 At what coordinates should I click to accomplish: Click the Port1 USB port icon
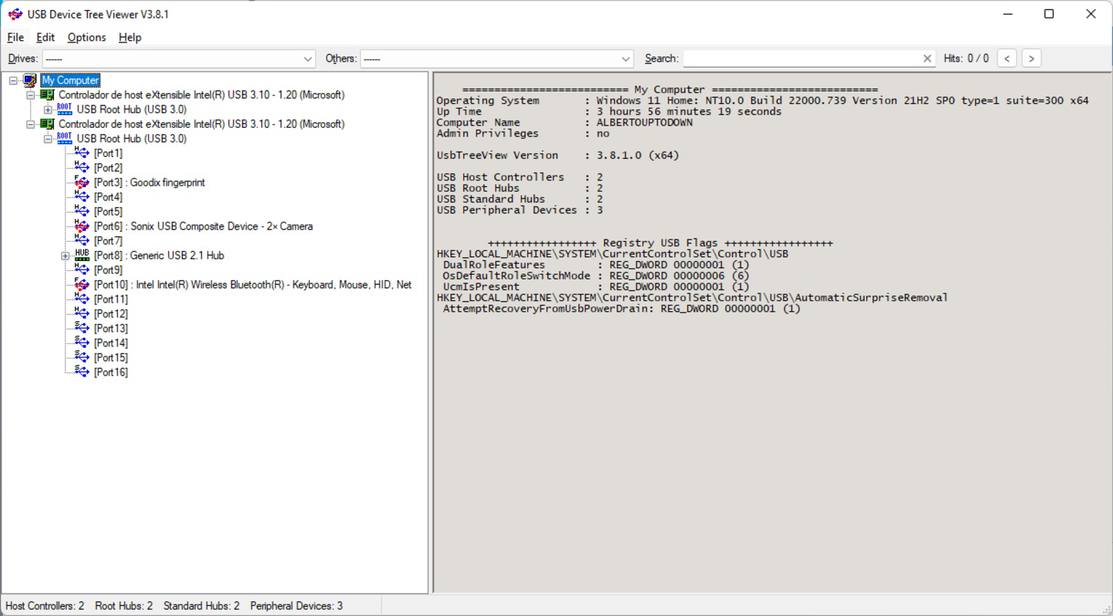coord(82,153)
